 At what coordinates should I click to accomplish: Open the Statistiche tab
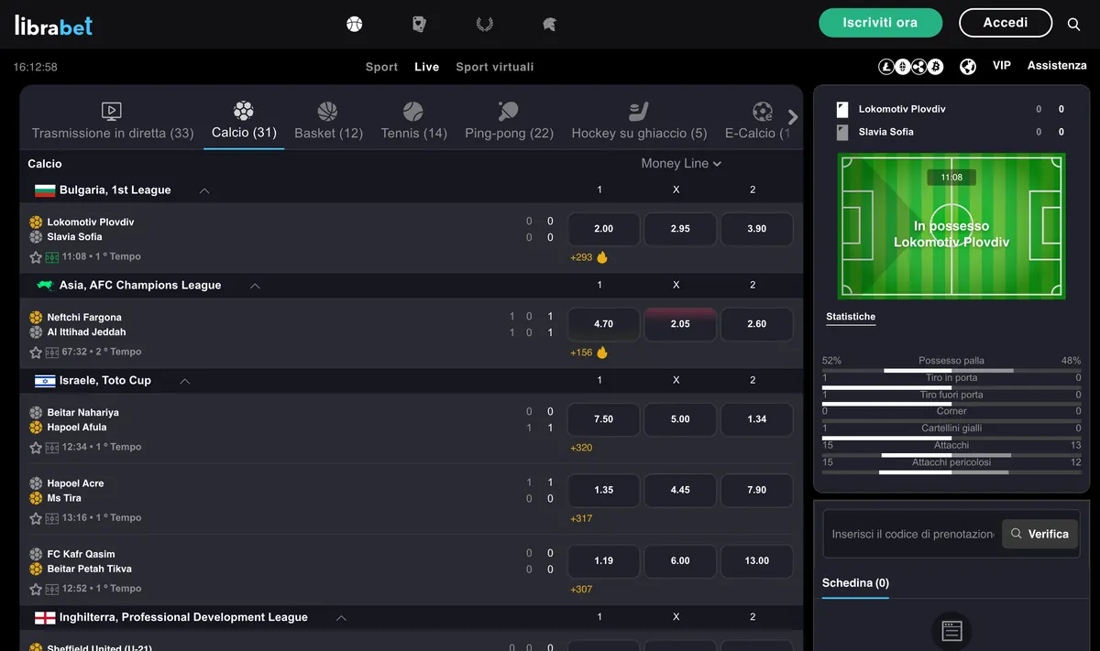[x=851, y=317]
